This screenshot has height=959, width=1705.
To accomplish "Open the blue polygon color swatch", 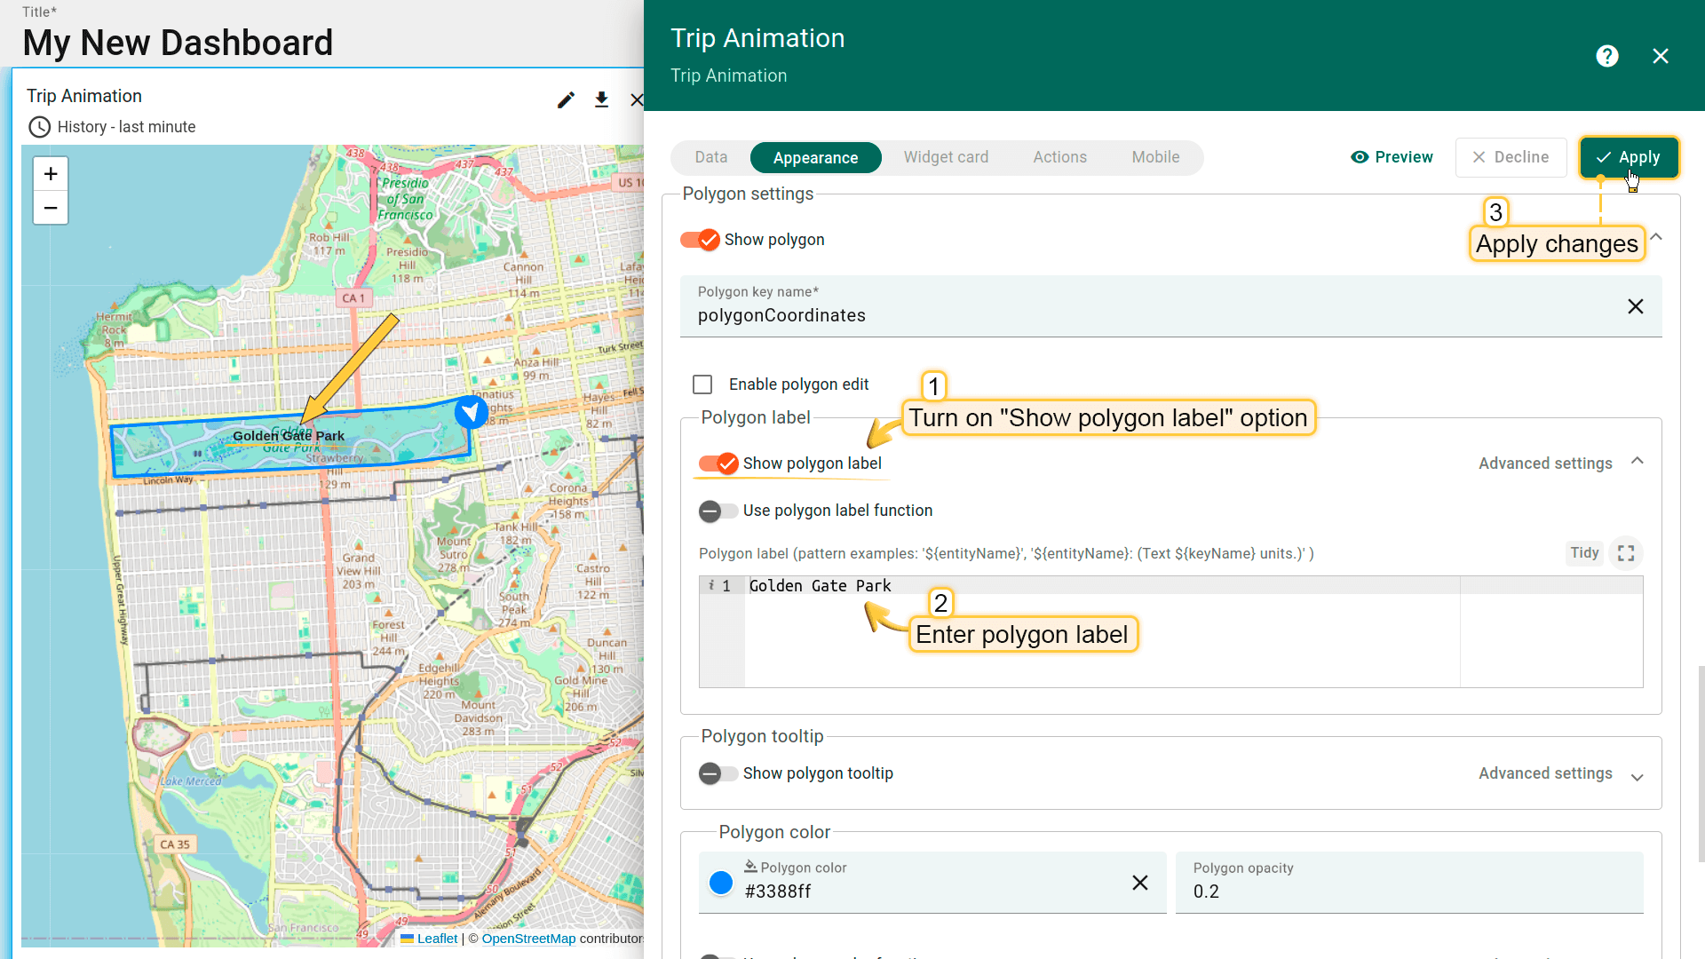I will pos(721,883).
